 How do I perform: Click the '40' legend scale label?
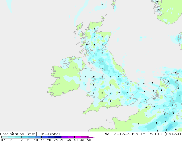[75, 140]
